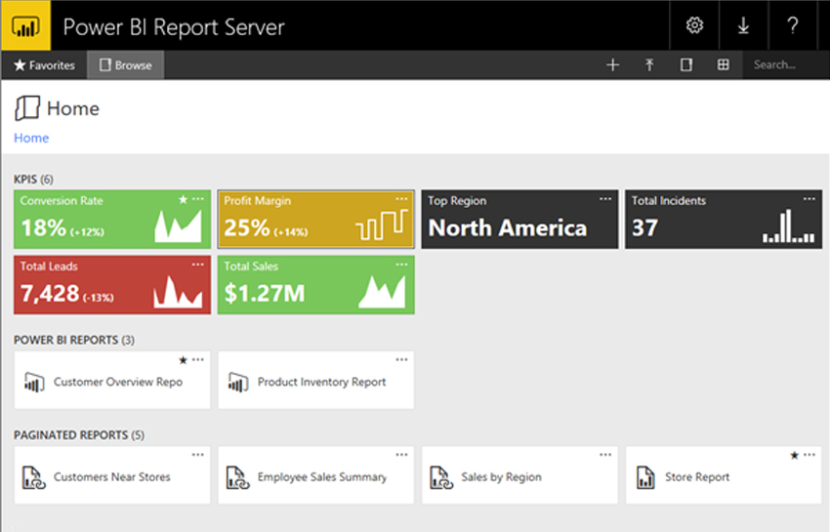Click Total Leads area chart sparkline

click(178, 292)
